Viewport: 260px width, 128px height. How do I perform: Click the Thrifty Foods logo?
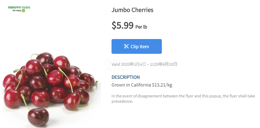coord(19,9)
